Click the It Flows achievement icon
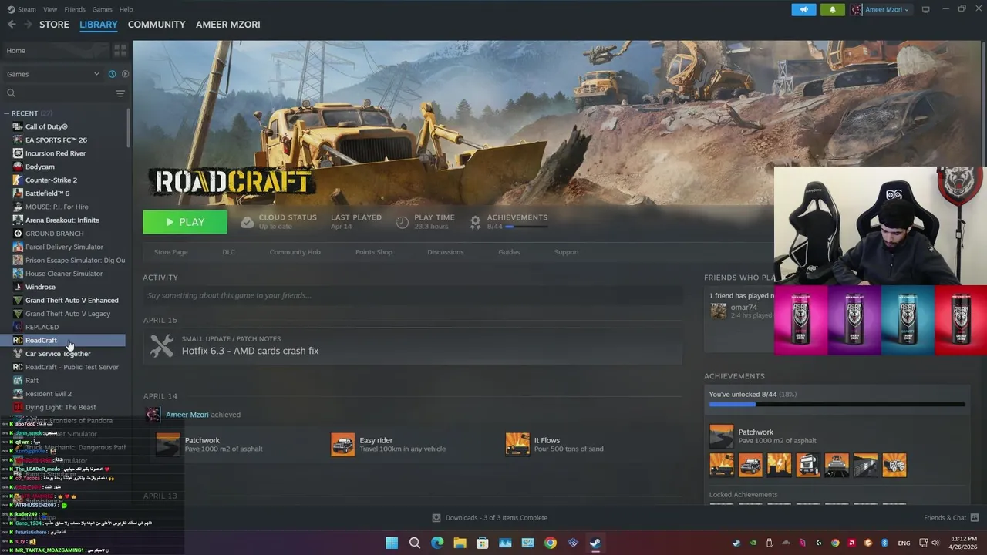The width and height of the screenshot is (987, 555). pos(517,444)
